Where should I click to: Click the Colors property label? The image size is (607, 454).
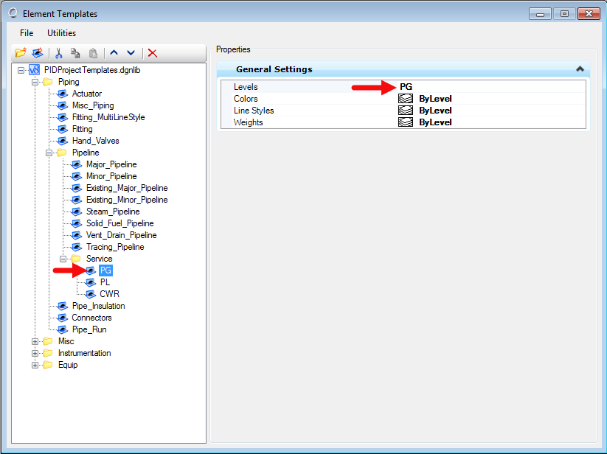pos(246,99)
